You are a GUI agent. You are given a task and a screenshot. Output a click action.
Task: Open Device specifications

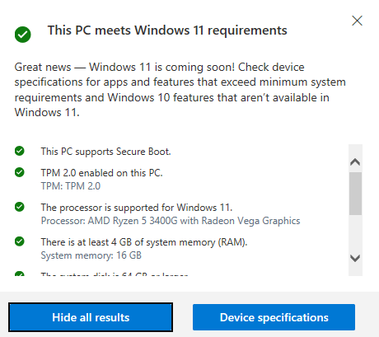pos(274,317)
